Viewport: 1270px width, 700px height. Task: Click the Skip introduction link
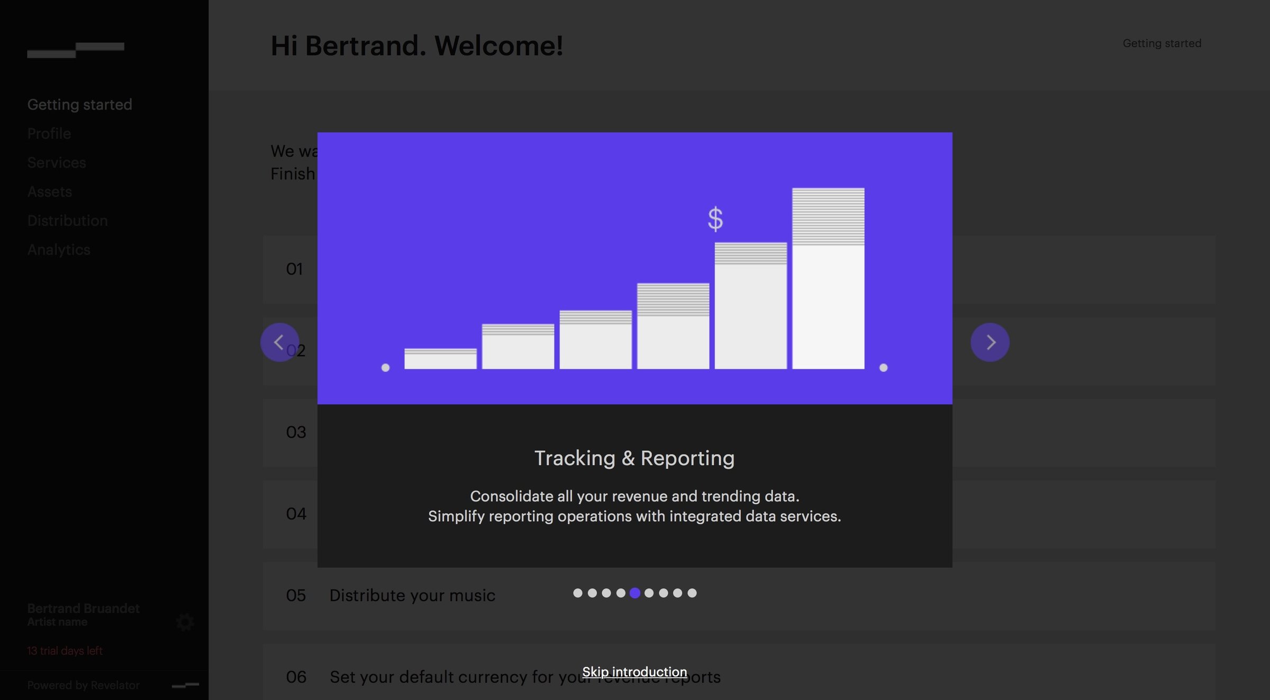634,672
